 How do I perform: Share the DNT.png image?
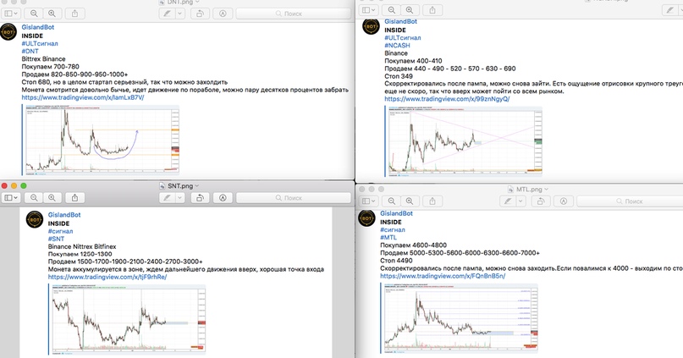click(x=75, y=14)
